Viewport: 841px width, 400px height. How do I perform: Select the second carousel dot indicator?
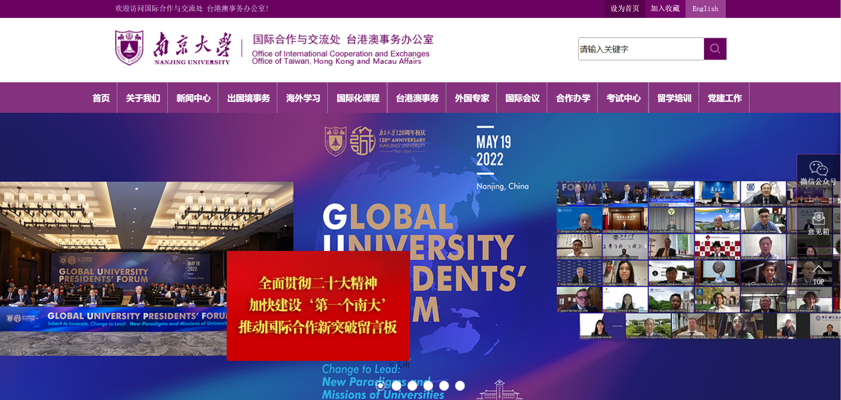(x=396, y=385)
